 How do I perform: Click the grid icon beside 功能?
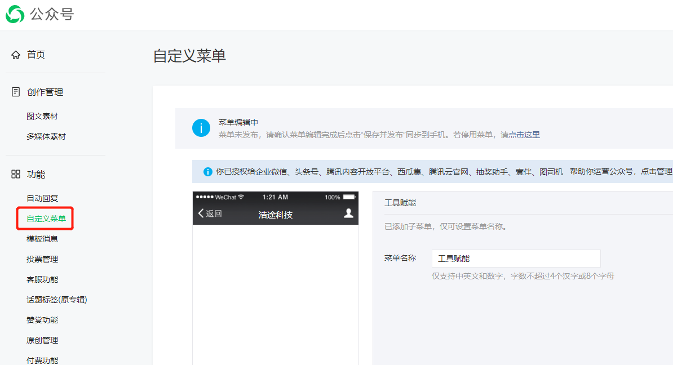coord(16,174)
